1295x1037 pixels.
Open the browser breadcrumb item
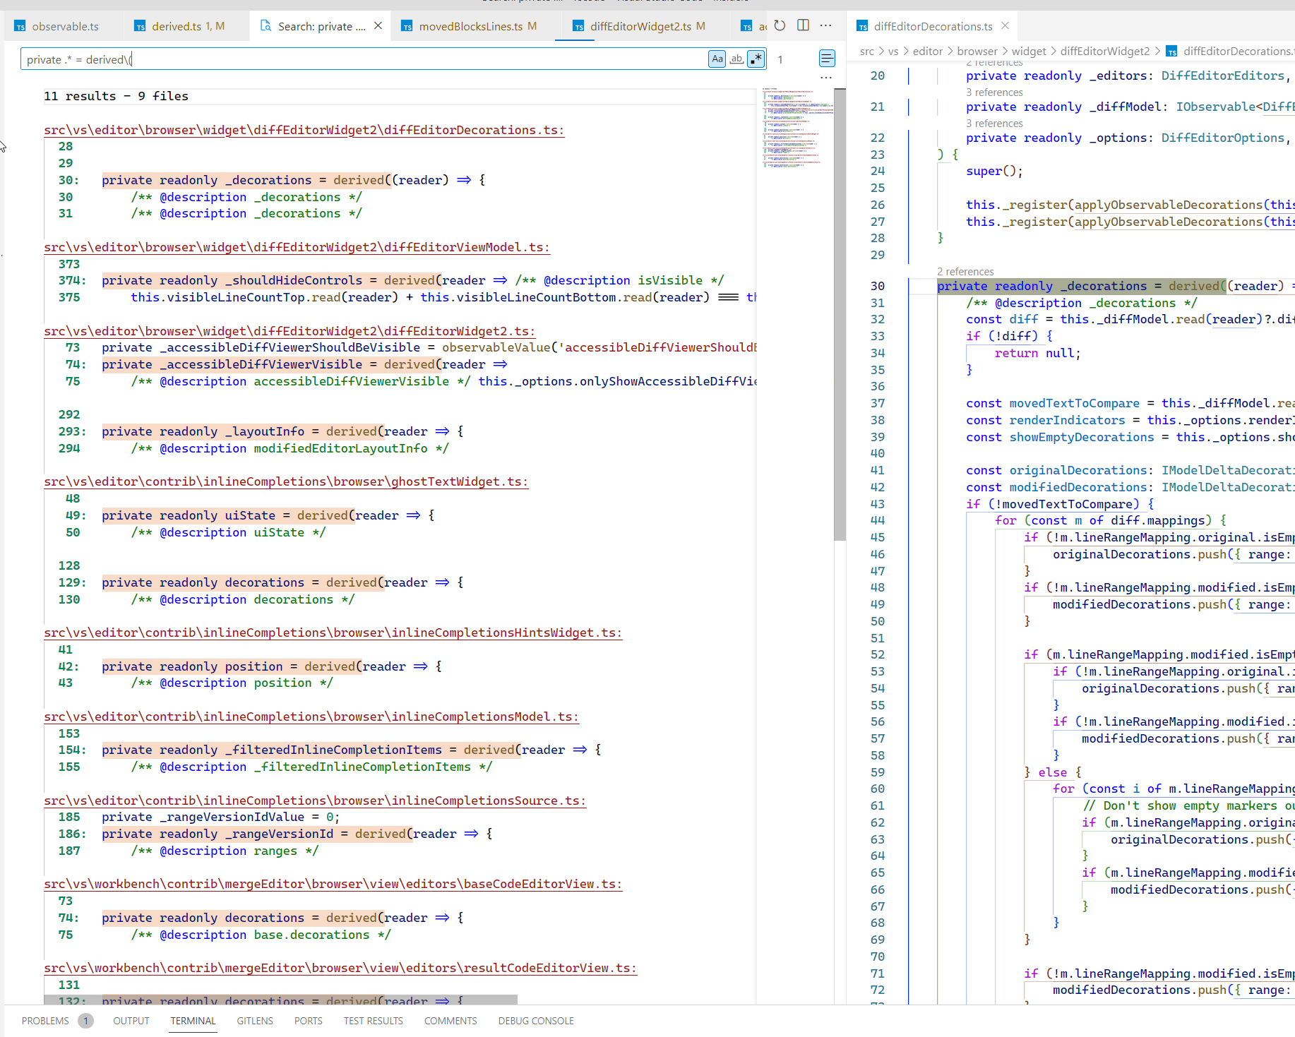977,51
